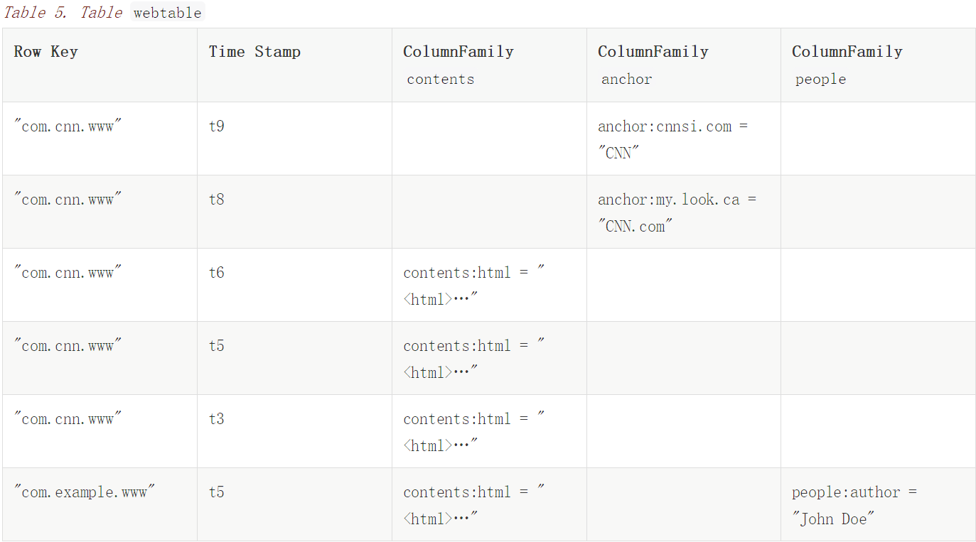This screenshot has height=542, width=976.
Task: Click the "Table 5. Table" caption text
Action: (x=63, y=13)
